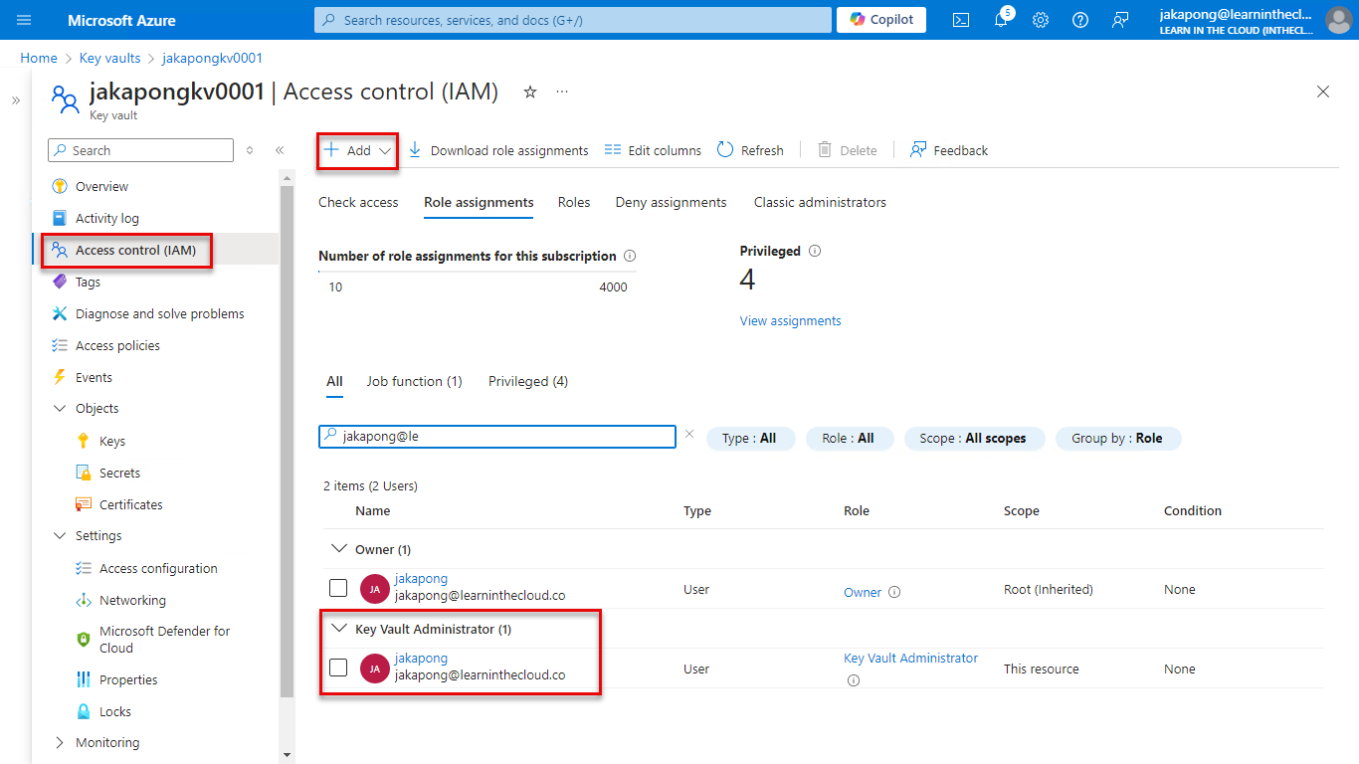Image resolution: width=1359 pixels, height=764 pixels.
Task: Switch to the Role assignments tab
Action: pyautogui.click(x=479, y=202)
